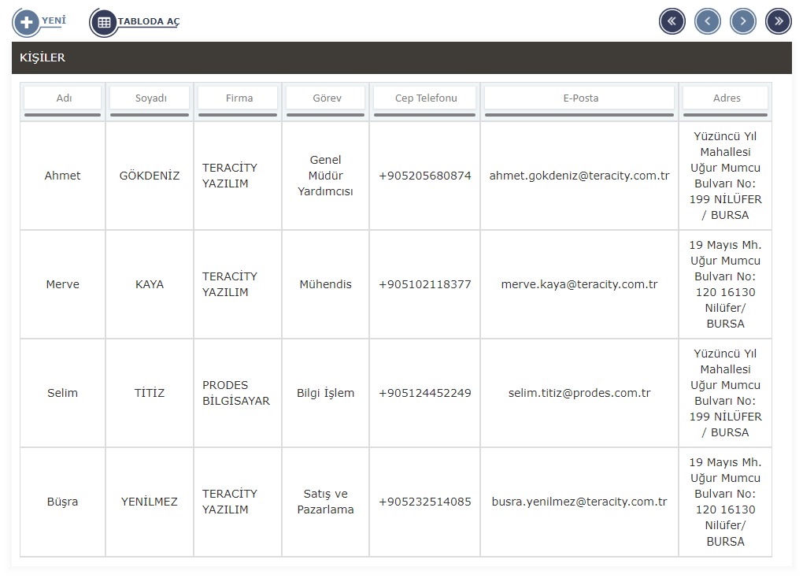Click the Cep Telefonu column header
Image resolution: width=803 pixels, height=578 pixels.
click(425, 98)
